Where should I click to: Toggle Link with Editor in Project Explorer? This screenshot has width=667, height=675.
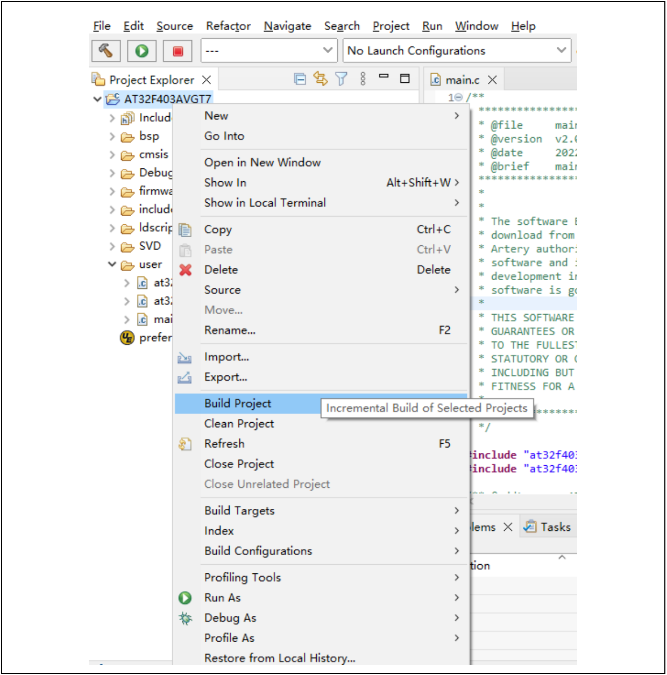(x=321, y=79)
